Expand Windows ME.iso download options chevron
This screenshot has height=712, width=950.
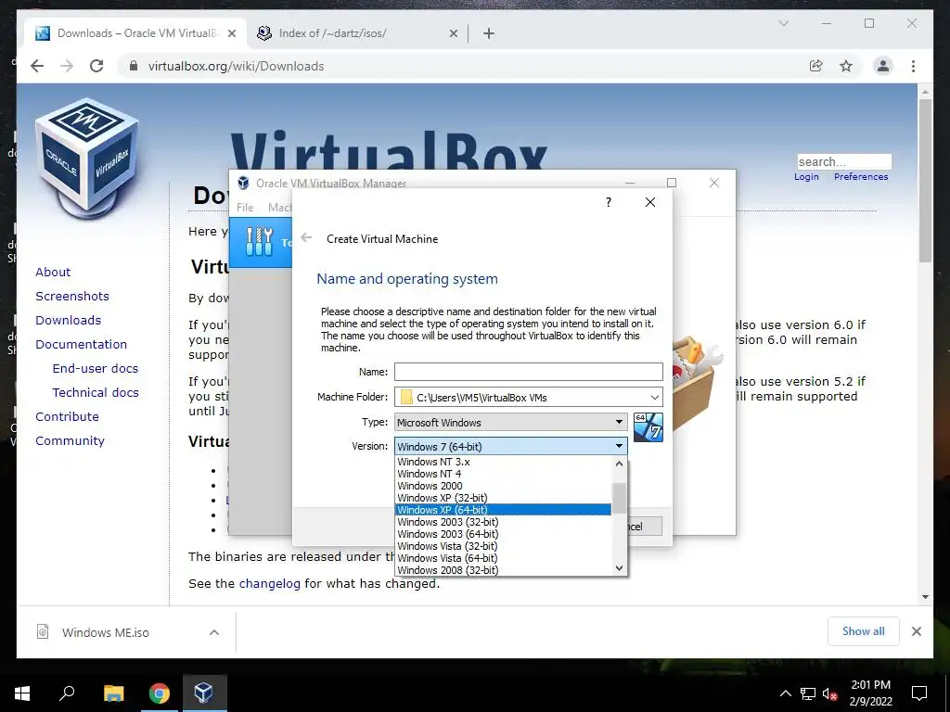(214, 632)
